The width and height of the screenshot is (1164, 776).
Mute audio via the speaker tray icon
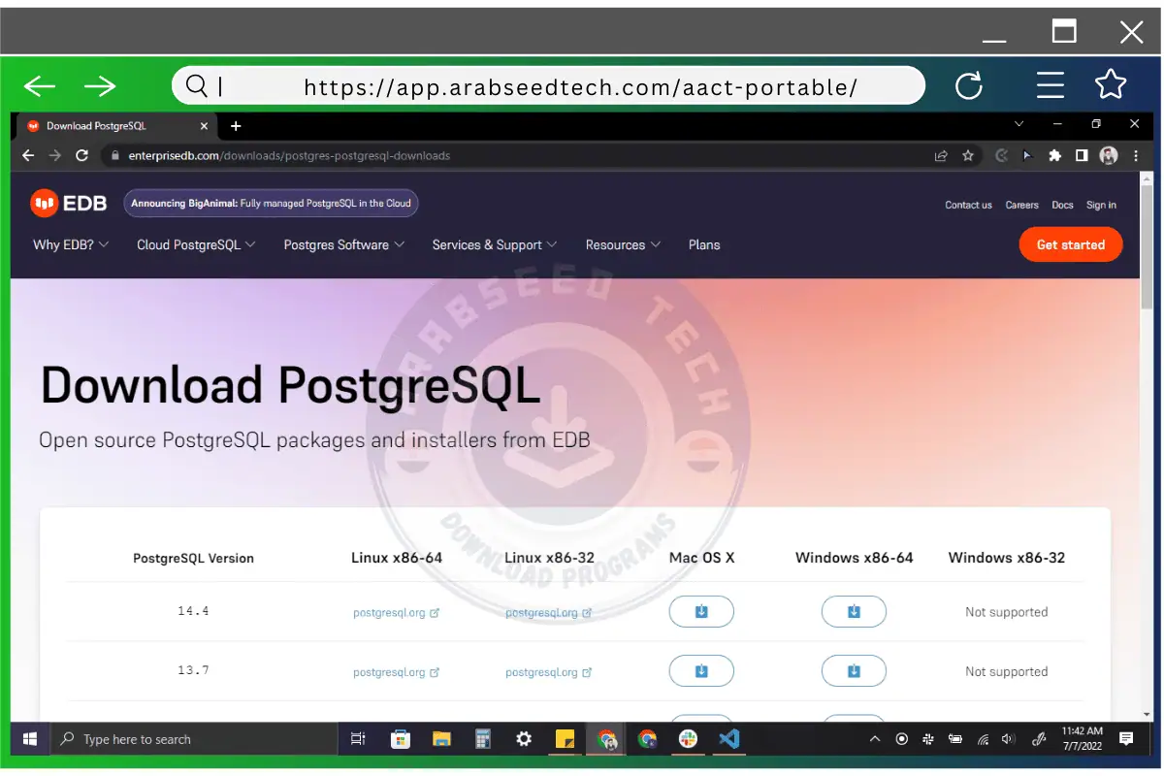[x=1007, y=738]
